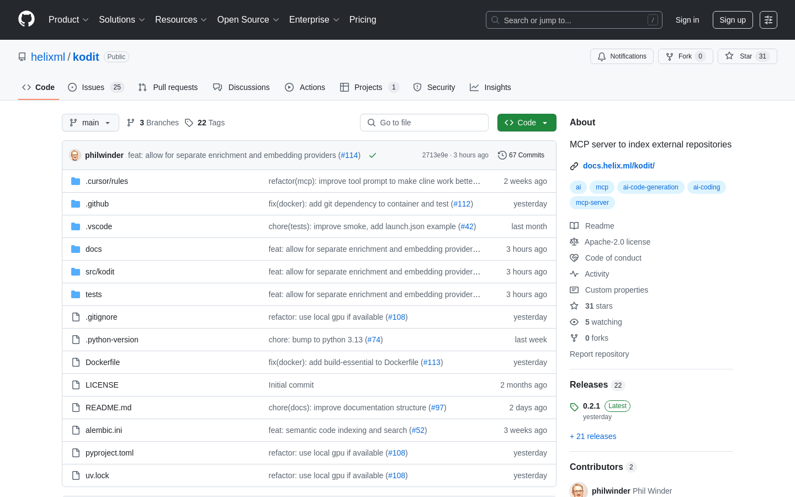This screenshot has height=497, width=795.
Task: Switch to the Issues tab
Action: (x=96, y=87)
